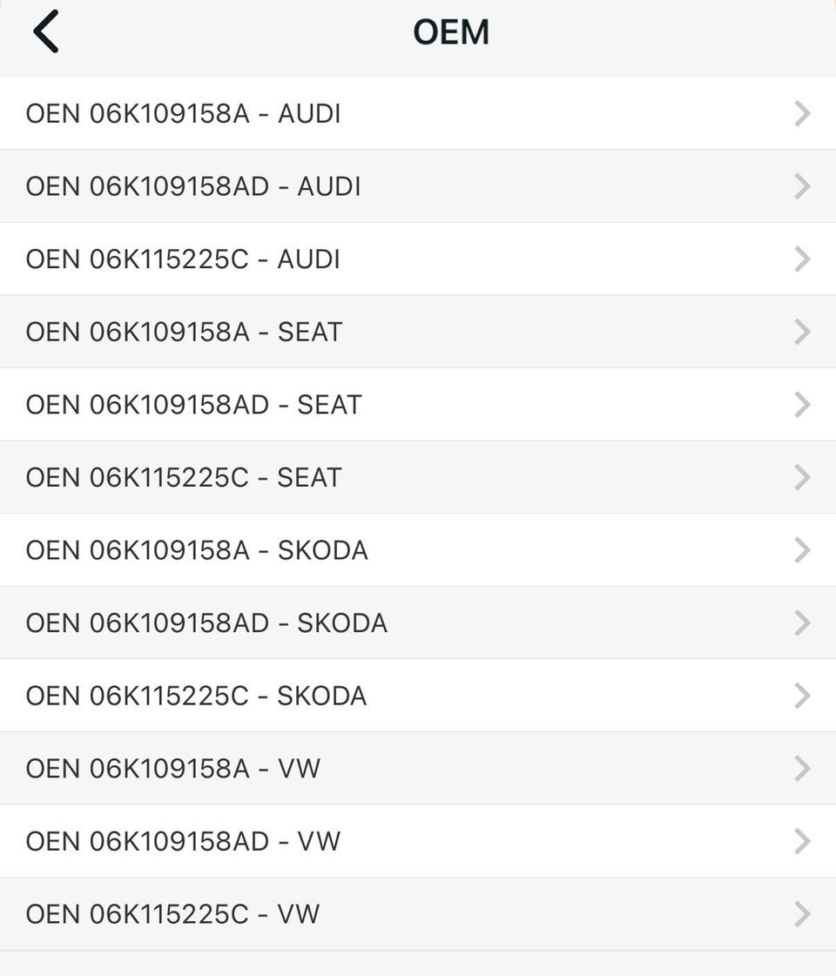Tap chevron beside 06K109158A - AUDI
The height and width of the screenshot is (976, 836).
802,114
